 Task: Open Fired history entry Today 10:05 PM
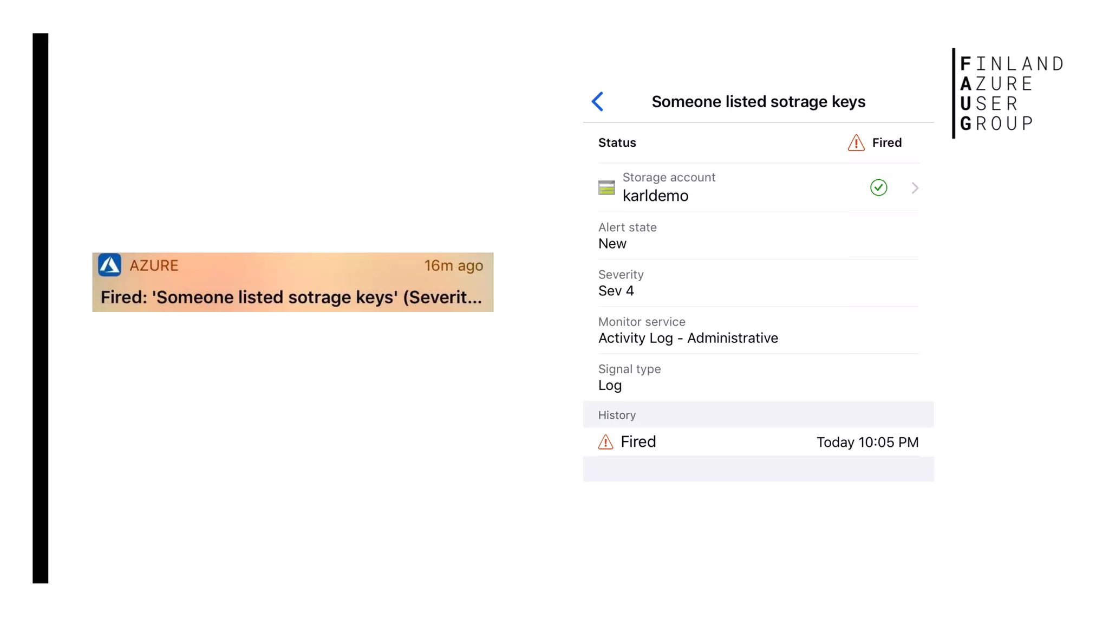click(758, 442)
